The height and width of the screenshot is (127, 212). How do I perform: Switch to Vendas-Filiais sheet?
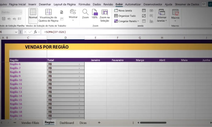(x=30, y=123)
